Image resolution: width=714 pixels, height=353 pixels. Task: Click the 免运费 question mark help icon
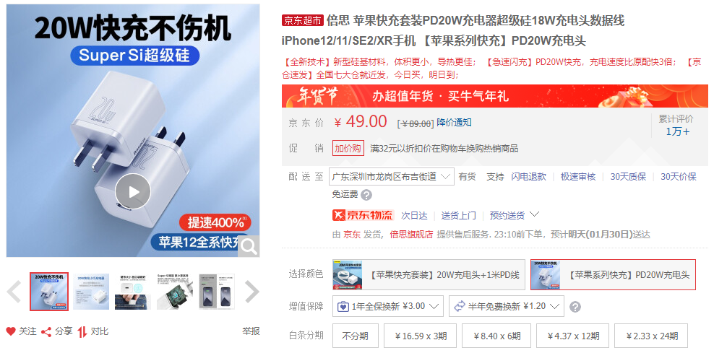(x=366, y=195)
